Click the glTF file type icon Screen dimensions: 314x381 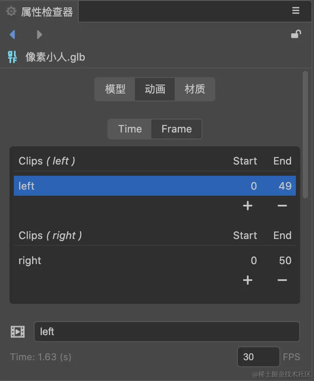tap(13, 57)
